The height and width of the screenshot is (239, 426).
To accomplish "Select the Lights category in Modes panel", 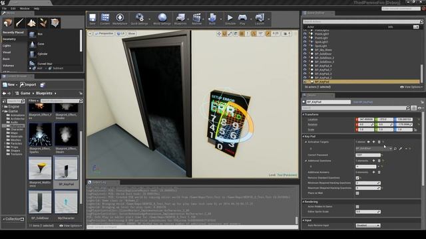I will click(x=7, y=46).
